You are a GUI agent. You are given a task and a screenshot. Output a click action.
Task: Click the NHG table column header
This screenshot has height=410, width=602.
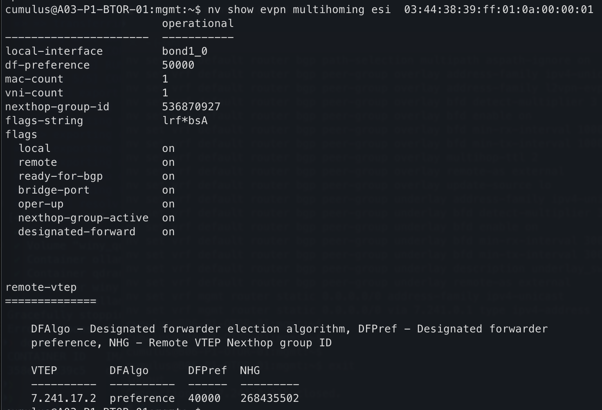coord(250,370)
